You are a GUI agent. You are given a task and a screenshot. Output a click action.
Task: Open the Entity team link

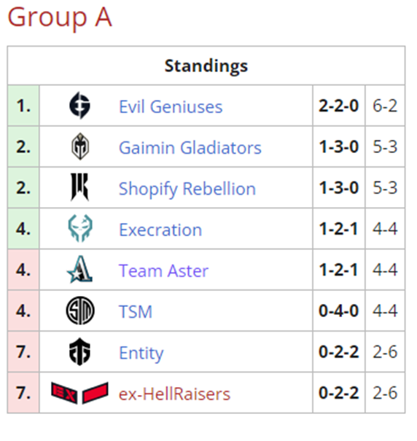click(x=141, y=354)
